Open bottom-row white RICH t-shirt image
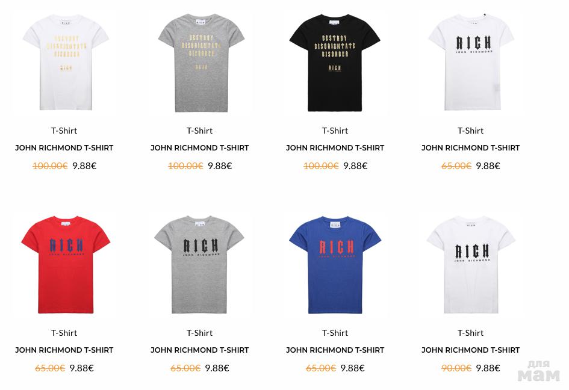Screen dimensions: 569x390 [471, 264]
